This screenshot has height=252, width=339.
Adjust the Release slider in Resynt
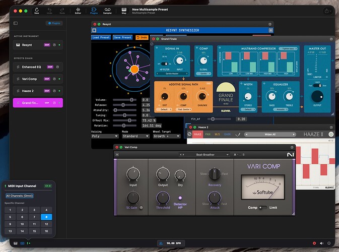(124, 105)
